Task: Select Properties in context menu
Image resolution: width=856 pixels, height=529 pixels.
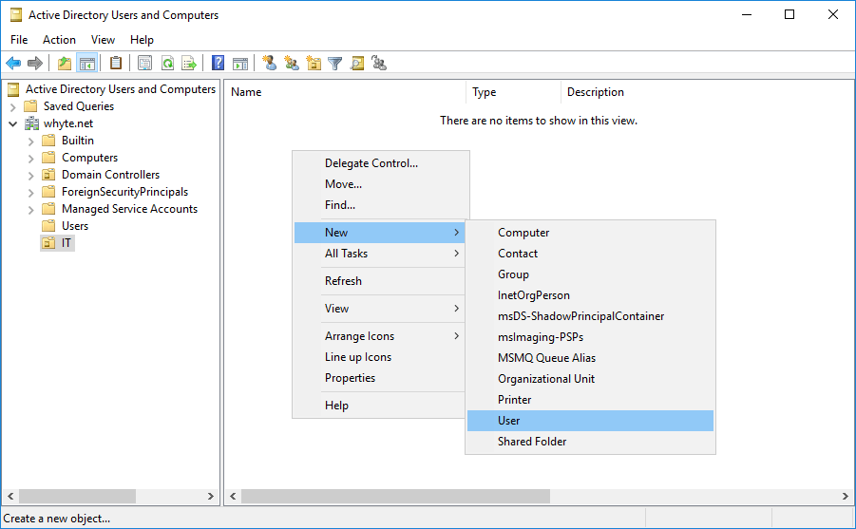Action: coord(379,378)
